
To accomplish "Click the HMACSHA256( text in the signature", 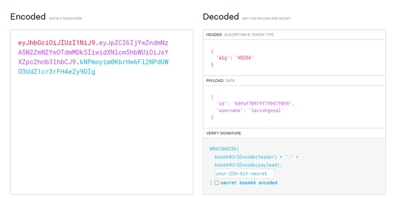I will [224, 149].
